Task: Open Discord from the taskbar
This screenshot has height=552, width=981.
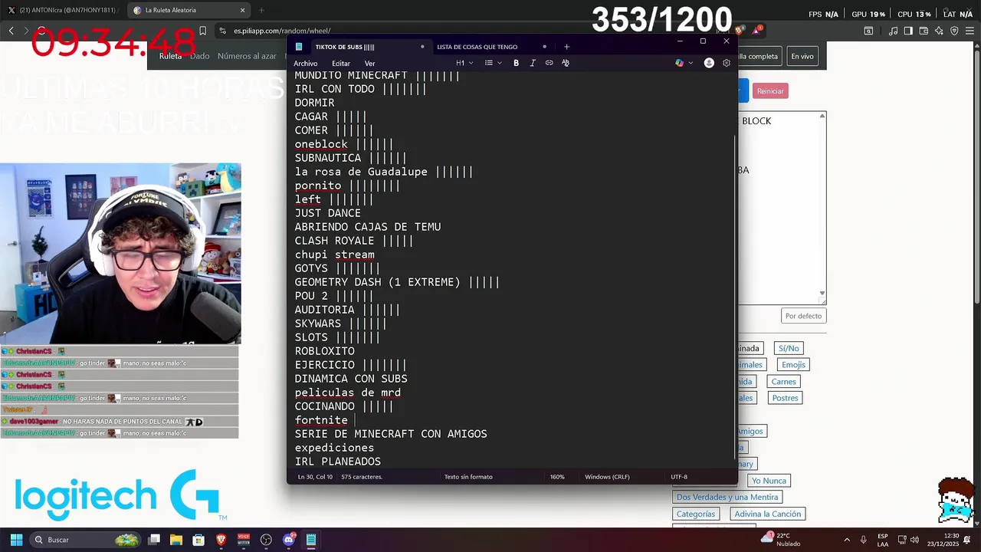Action: pos(288,540)
